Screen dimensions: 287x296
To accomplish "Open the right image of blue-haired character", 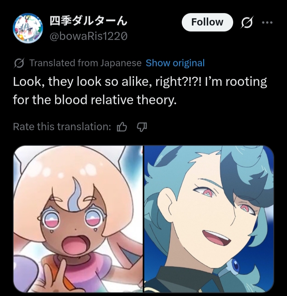I will coord(209,219).
